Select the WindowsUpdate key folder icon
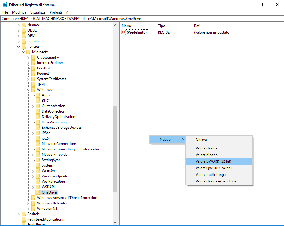 [x=38, y=176]
